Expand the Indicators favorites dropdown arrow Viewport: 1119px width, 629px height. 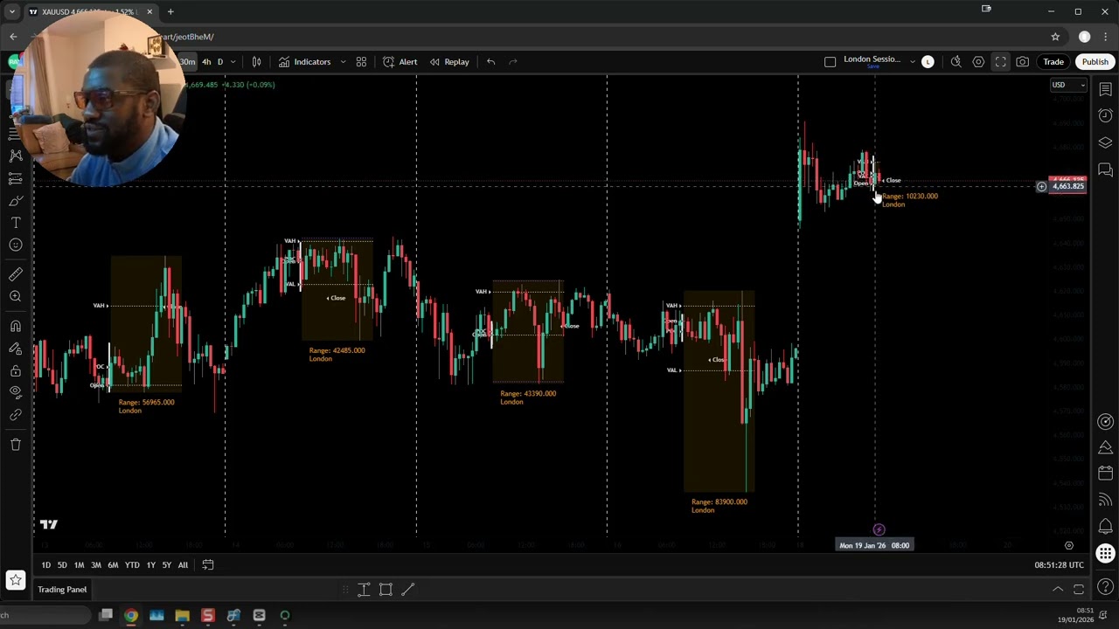coord(343,62)
